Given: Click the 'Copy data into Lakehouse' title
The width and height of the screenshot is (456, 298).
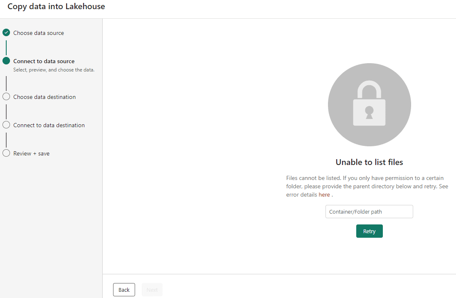Looking at the screenshot, I should 56,6.
